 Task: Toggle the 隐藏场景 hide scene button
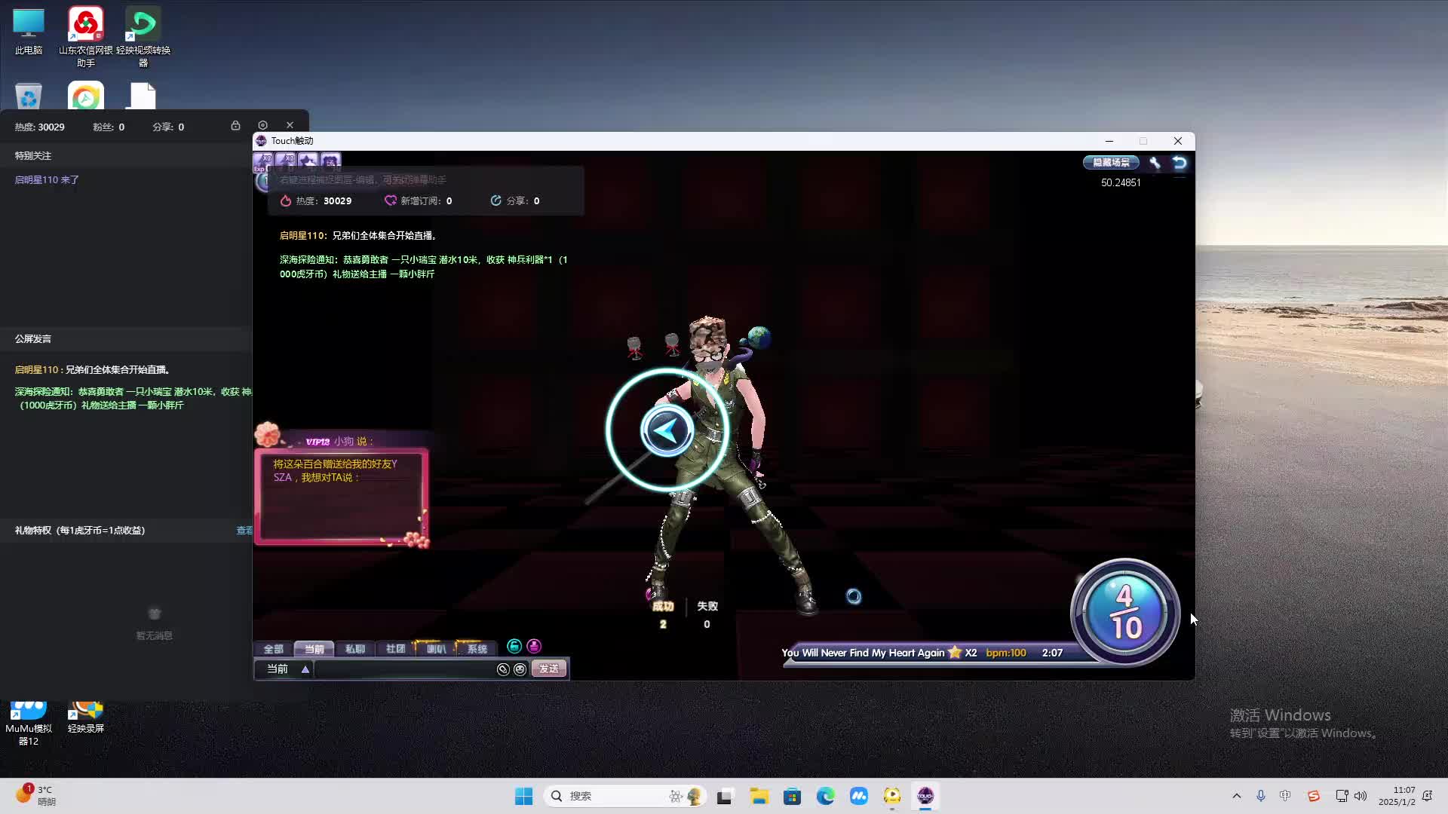click(x=1111, y=163)
